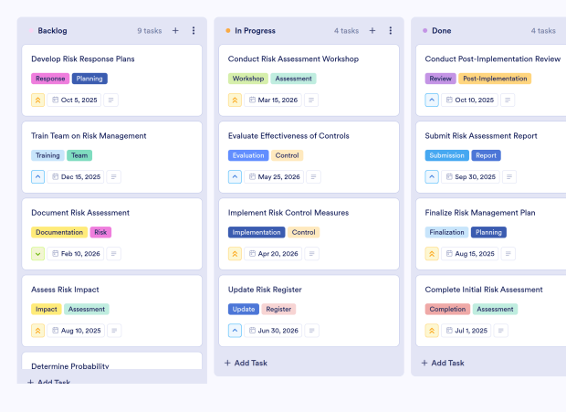
Task: Click the Done column title
Action: click(x=442, y=31)
